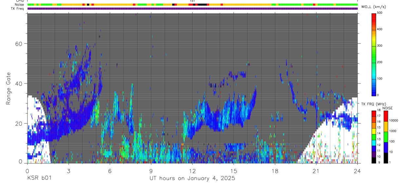Click the 100 tick on width colorbar
402x185 pixels.
[380, 79]
